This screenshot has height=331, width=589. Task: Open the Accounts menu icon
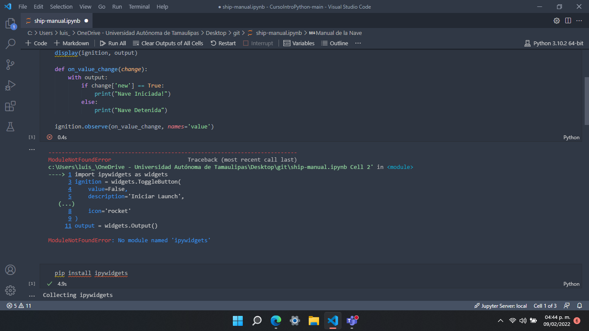coord(10,270)
